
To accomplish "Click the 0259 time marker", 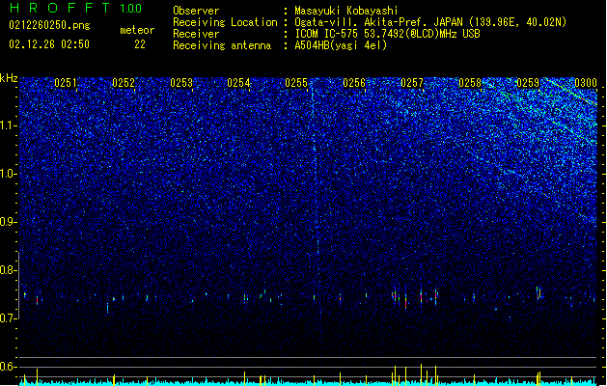I will pos(528,83).
